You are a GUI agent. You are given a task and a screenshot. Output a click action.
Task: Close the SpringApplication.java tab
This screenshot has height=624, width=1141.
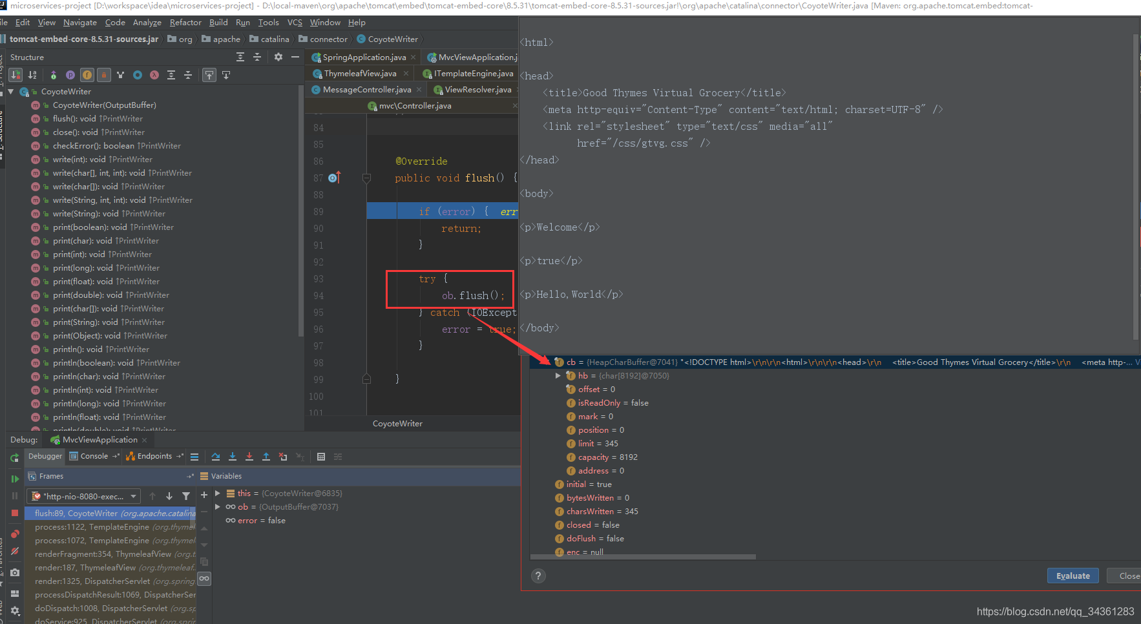[413, 57]
